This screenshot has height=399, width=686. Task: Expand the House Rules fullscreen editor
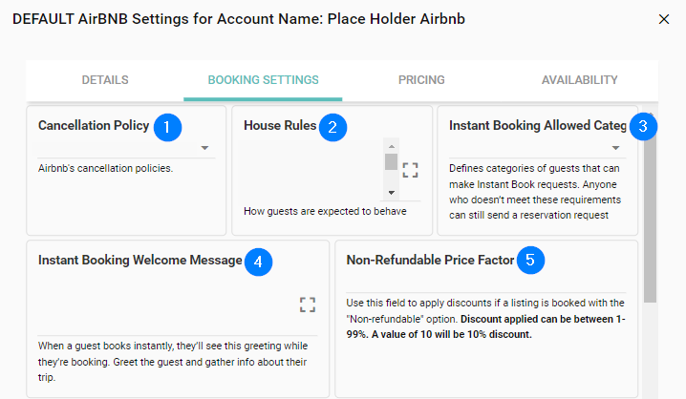(411, 170)
